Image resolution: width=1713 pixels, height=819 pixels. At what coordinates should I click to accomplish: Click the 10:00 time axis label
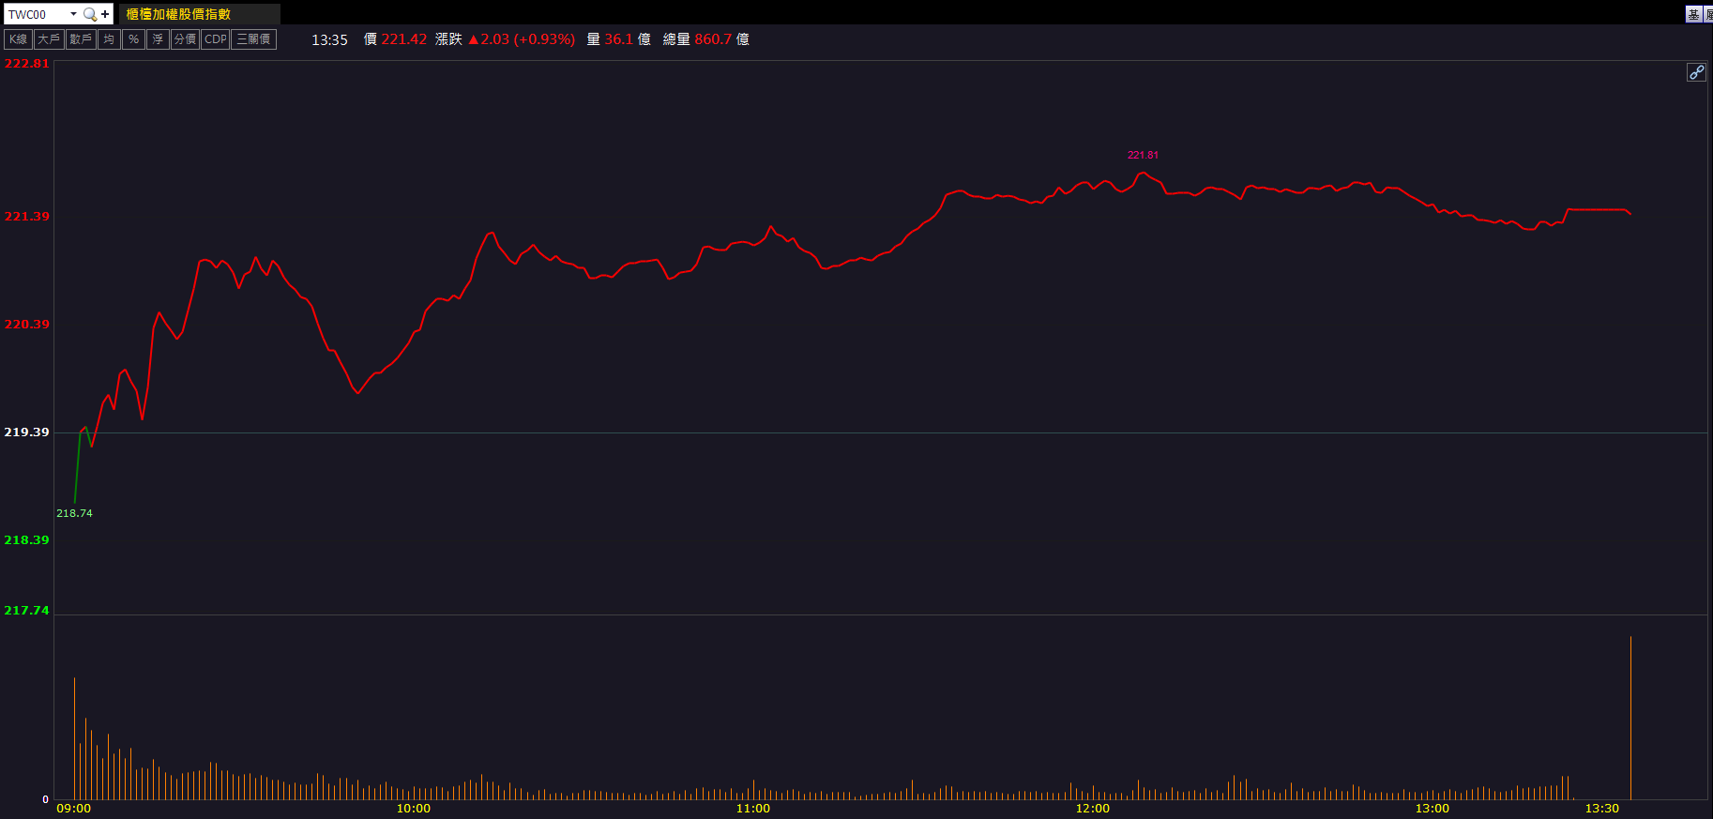[414, 809]
